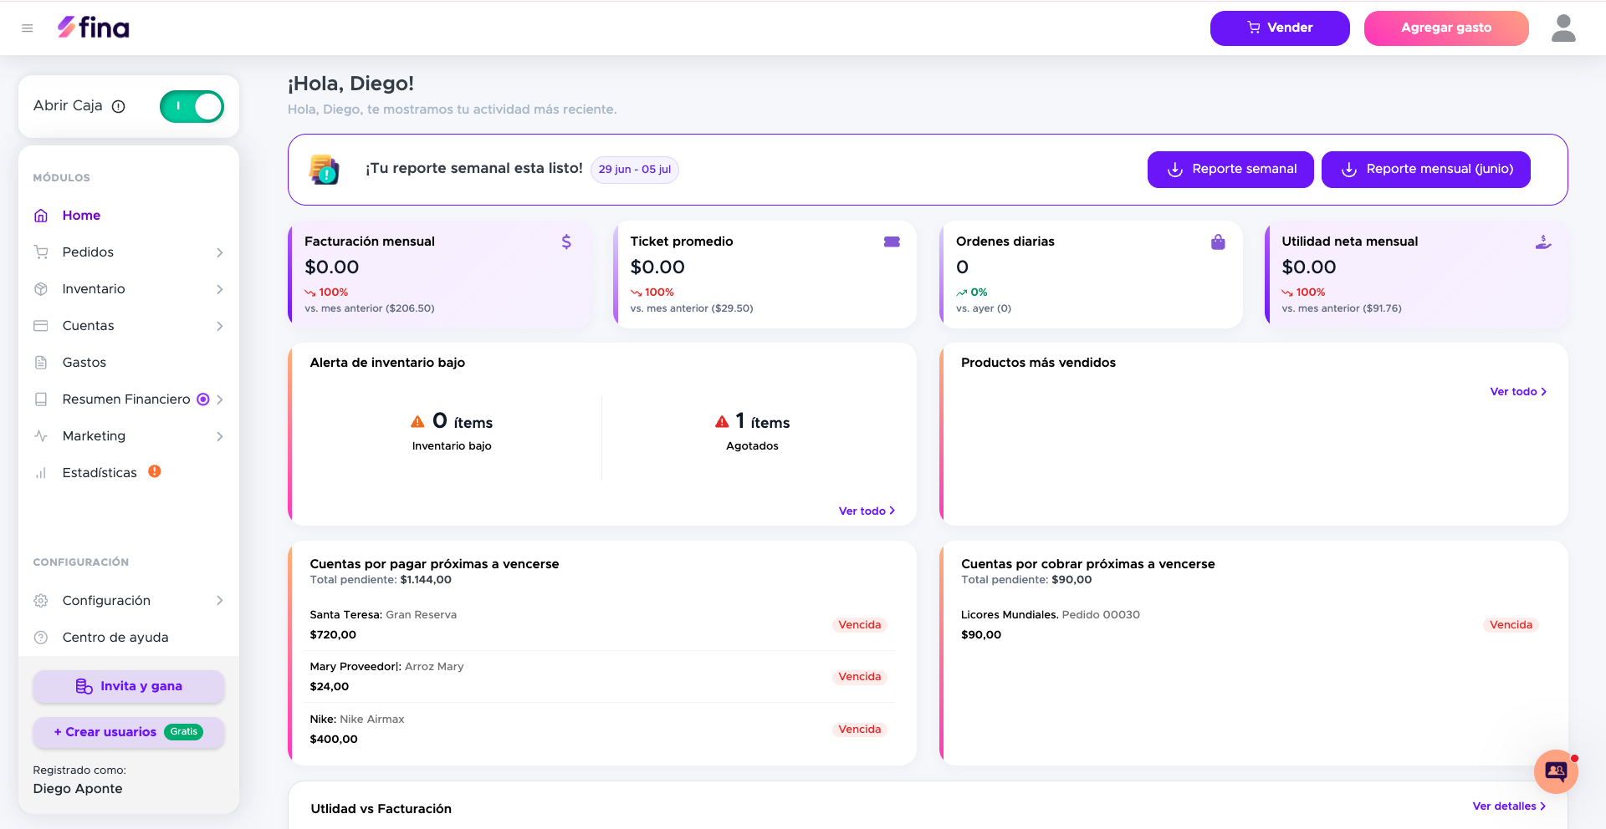1606x829 pixels.
Task: Select Home in the sidebar
Action: [81, 216]
